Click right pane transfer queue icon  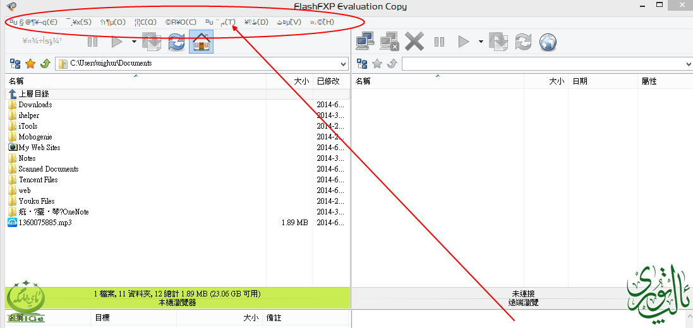(498, 42)
